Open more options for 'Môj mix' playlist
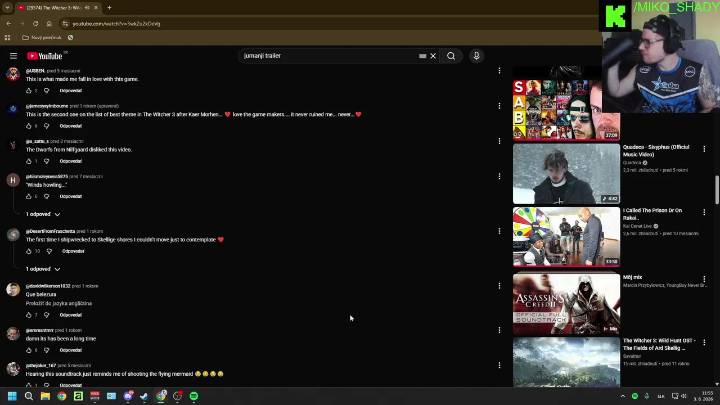Screen dimensions: 720x405 (704, 279)
